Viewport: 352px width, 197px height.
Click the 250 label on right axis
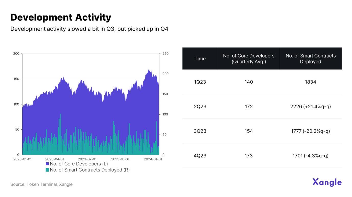click(x=165, y=54)
